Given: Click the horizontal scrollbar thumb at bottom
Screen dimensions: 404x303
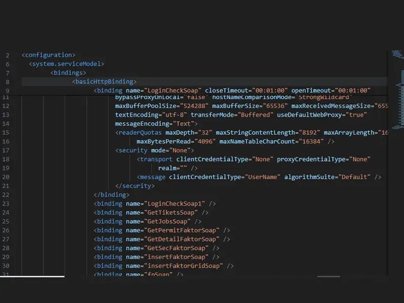Looking at the screenshot, I should point(328,276).
